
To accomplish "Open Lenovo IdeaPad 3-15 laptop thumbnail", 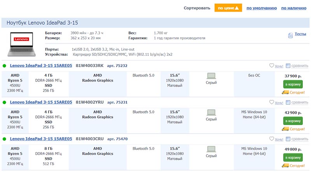I will pyautogui.click(x=22, y=44).
